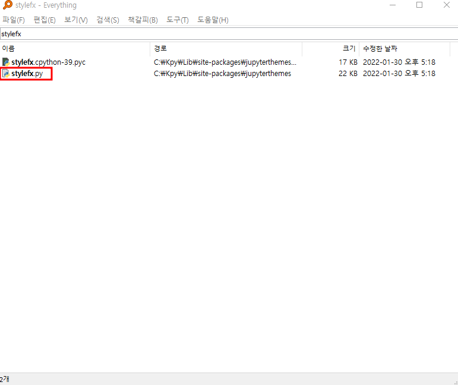Select the stylefx.cpython-39.pyc file name
Screen dimensions: 458x385
click(x=49, y=62)
